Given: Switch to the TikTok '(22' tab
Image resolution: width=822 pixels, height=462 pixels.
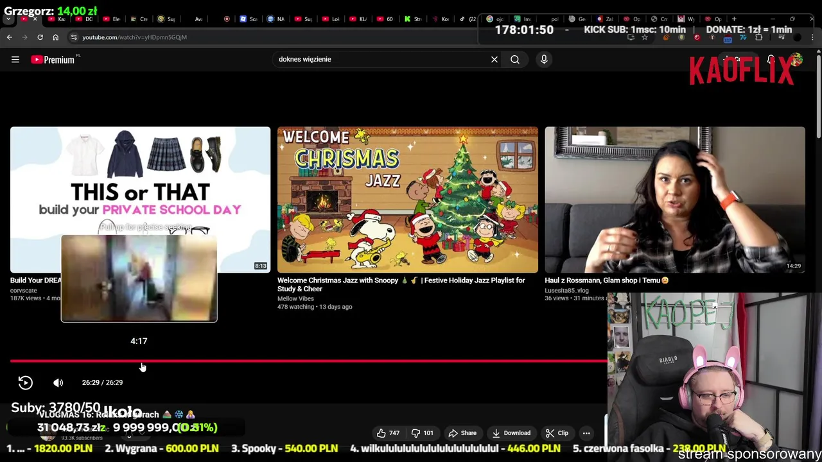Looking at the screenshot, I should (468, 19).
